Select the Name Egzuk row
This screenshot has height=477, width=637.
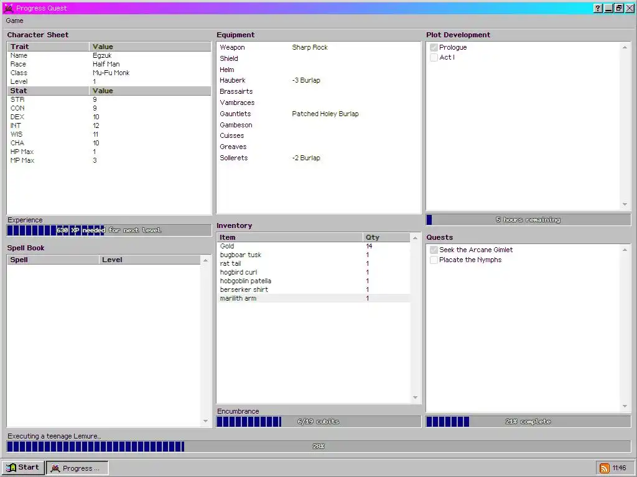109,55
